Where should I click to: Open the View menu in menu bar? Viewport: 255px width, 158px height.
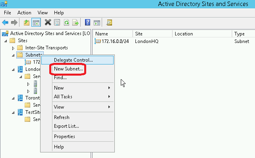point(42,13)
